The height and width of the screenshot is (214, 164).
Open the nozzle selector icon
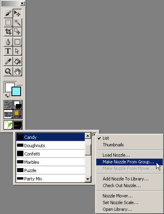[x=18, y=125]
